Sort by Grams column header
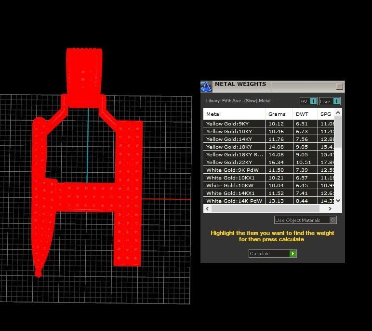The image size is (372, 331). click(279, 114)
